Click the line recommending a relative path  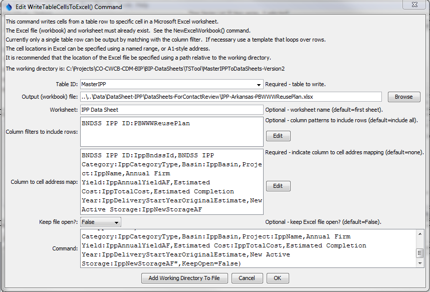coord(138,58)
